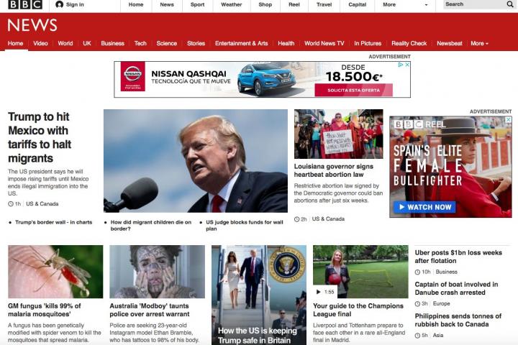Click inside the Search input field
The image size is (518, 345).
tap(471, 4)
